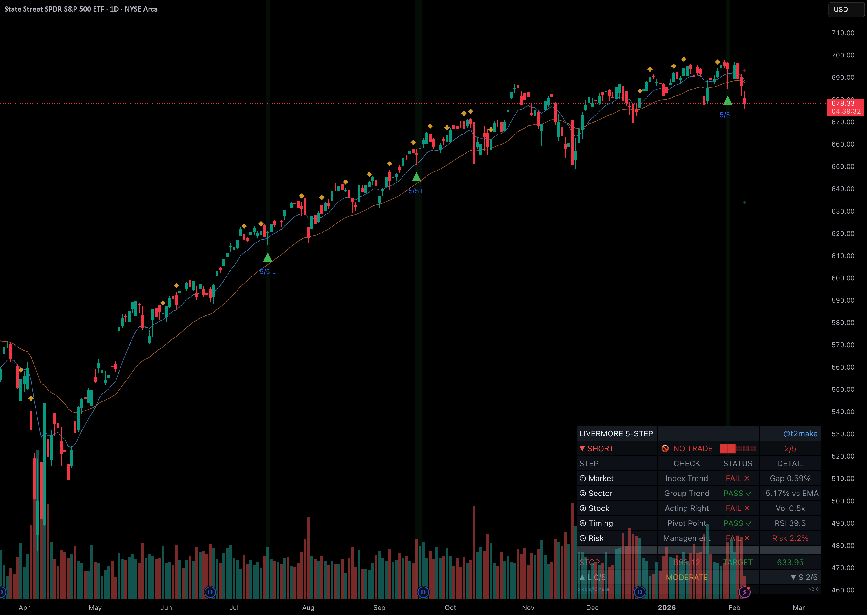Click the Oct label on time axis
867x615 pixels.
(450, 607)
